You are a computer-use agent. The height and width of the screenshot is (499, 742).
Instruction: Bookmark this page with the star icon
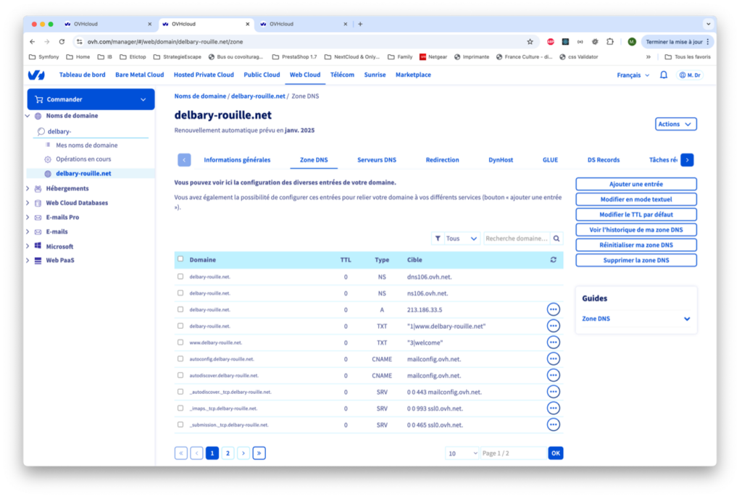pyautogui.click(x=530, y=41)
